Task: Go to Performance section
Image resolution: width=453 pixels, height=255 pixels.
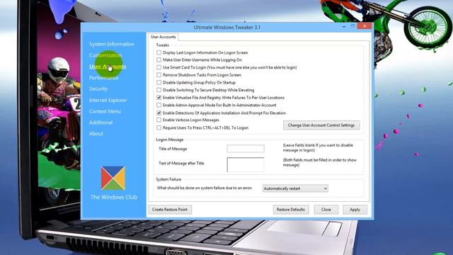Action: (x=104, y=78)
